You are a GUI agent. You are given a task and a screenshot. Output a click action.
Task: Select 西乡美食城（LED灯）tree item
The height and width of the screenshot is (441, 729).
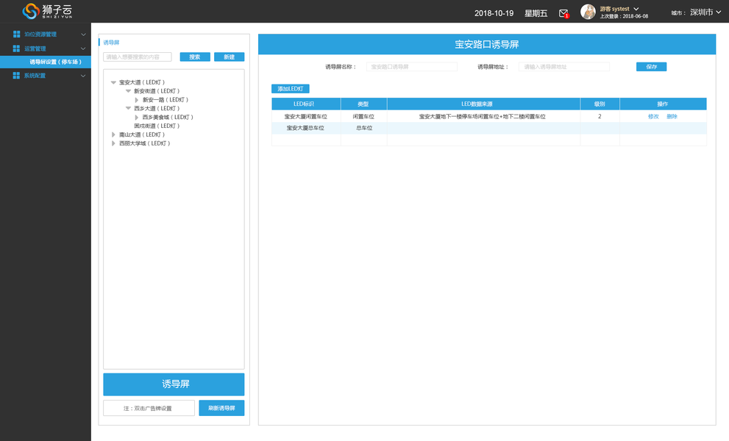(x=168, y=117)
